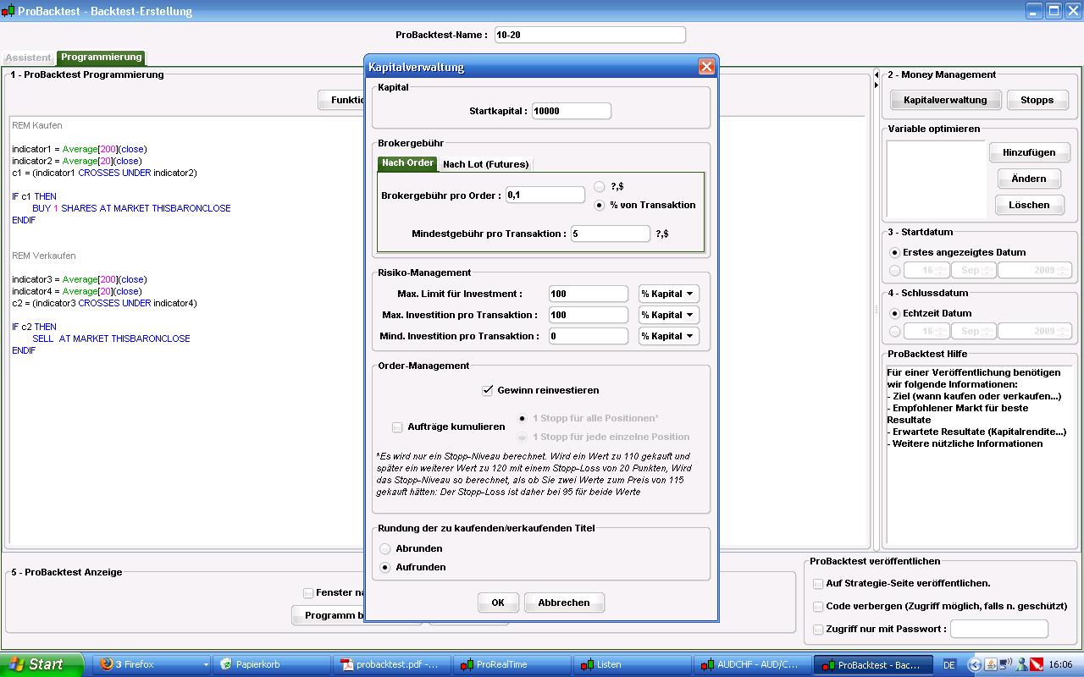Click the 'IF c2 THEN' code line
Viewport: 1084px width, 677px height.
(x=34, y=327)
